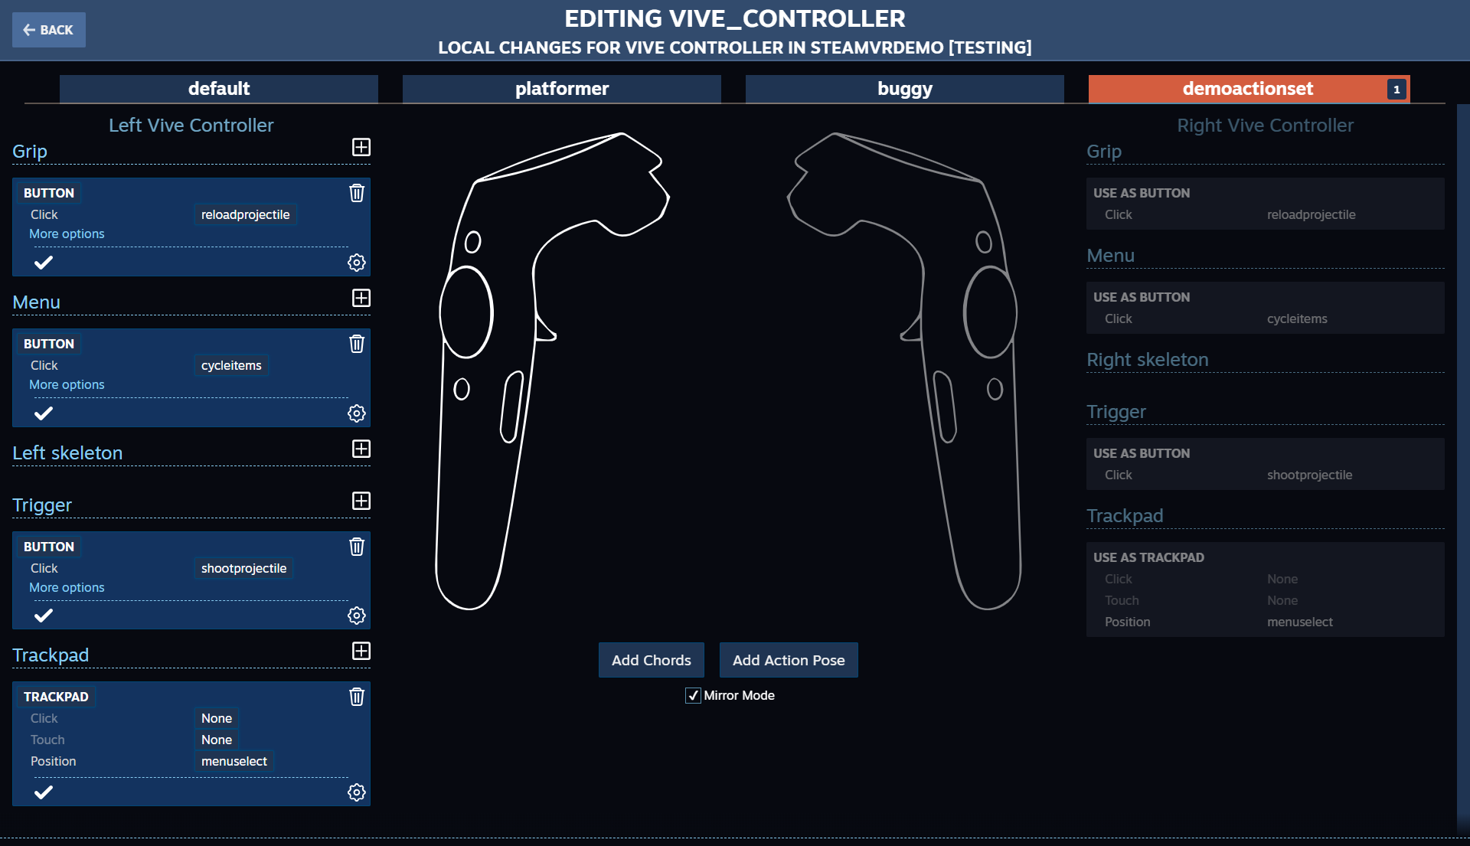This screenshot has width=1470, height=846.
Task: Delete the Trigger button binding
Action: pyautogui.click(x=357, y=547)
